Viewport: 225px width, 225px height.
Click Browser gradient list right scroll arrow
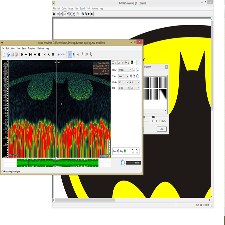coord(165,110)
